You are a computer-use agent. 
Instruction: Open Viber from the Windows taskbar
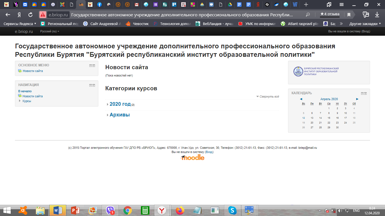click(110, 210)
